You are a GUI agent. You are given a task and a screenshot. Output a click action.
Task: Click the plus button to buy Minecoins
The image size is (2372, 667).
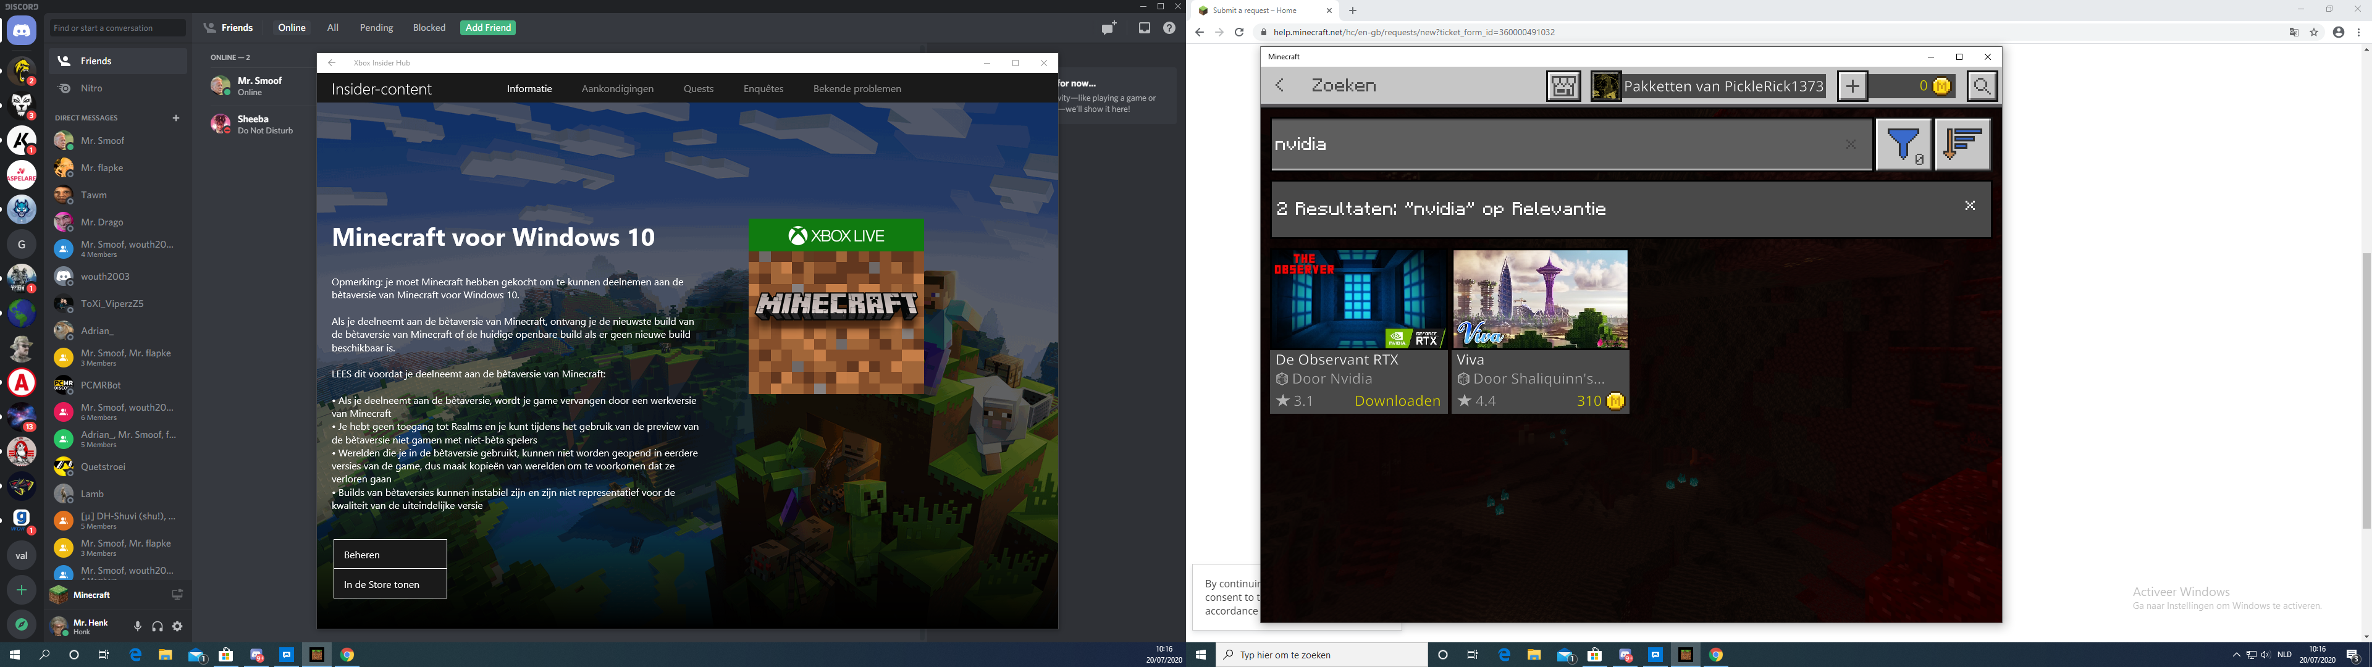[1853, 86]
